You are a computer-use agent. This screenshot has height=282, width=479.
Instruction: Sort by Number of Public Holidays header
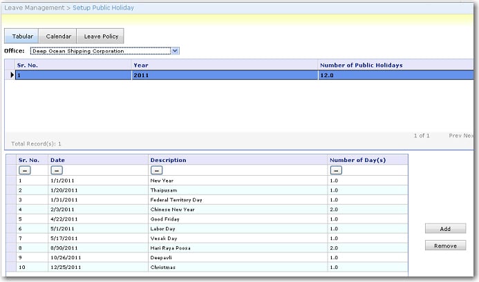(361, 65)
